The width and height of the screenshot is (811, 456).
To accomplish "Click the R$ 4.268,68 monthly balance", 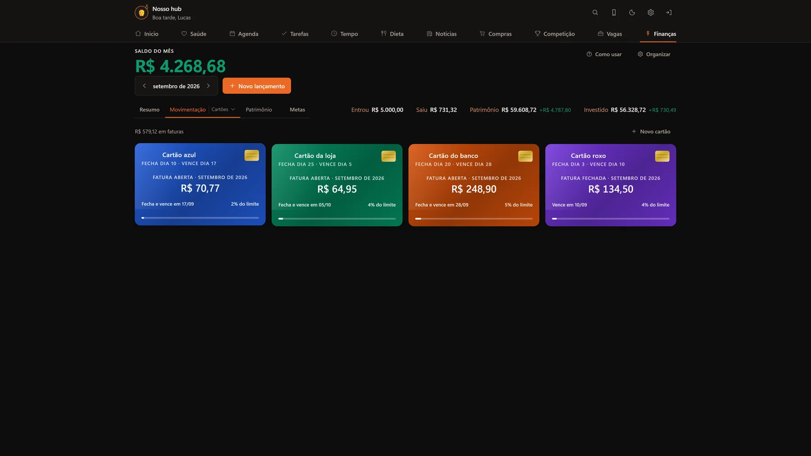I will (180, 66).
